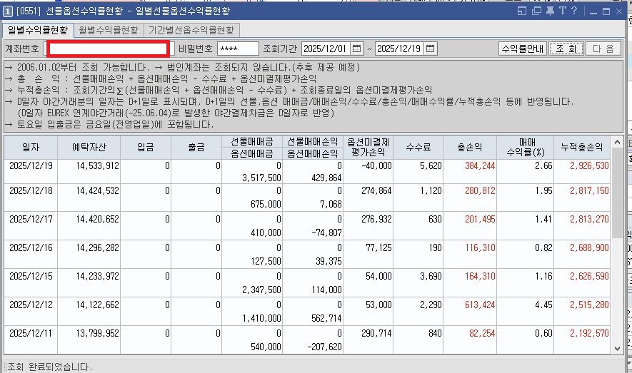Click the 수익률안내 button
The image size is (632, 373).
[x=522, y=48]
